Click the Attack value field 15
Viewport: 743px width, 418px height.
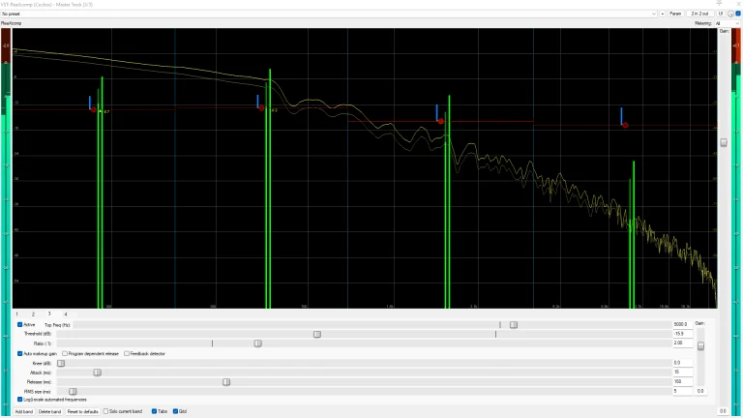coord(682,372)
